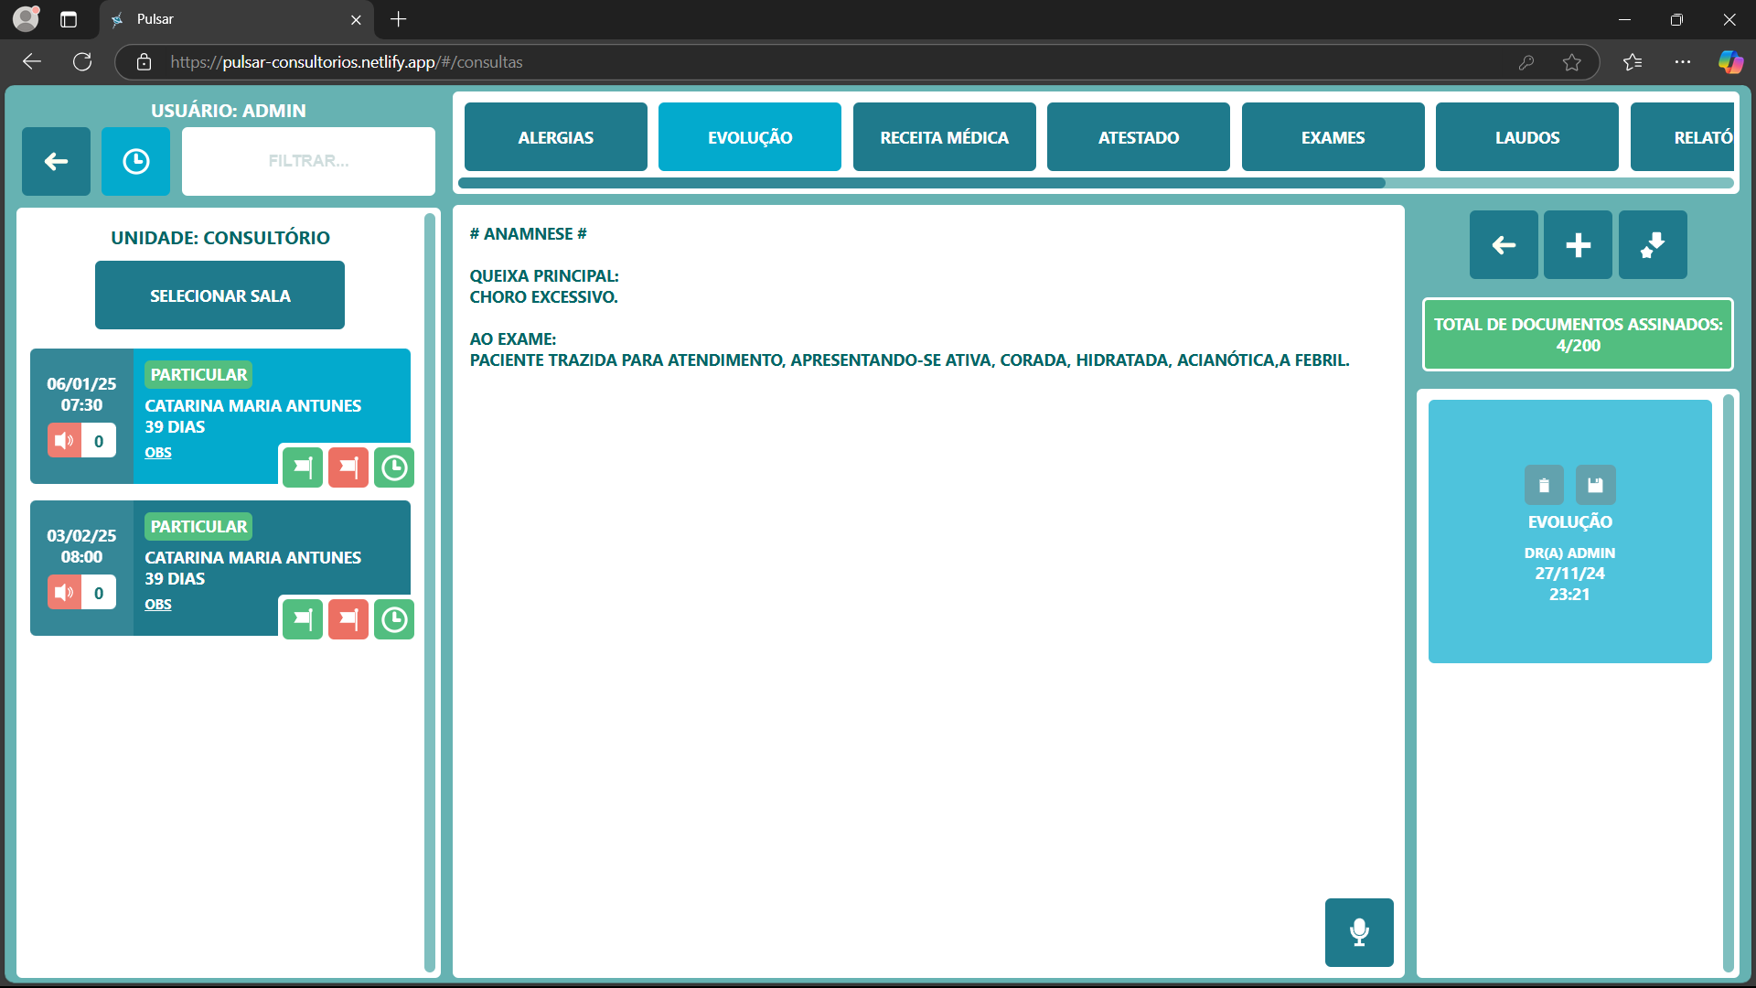
Task: Open the RECEITA MÉDICA tab
Action: coord(944,137)
